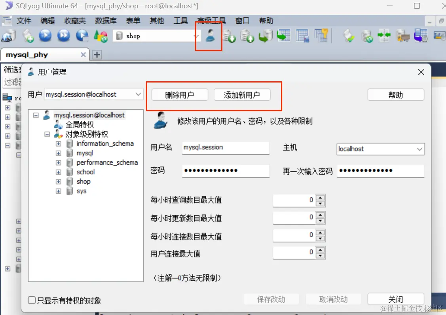Screen dimensions: 446x315
Task: Open the 数据库 menu
Action: click(x=106, y=21)
